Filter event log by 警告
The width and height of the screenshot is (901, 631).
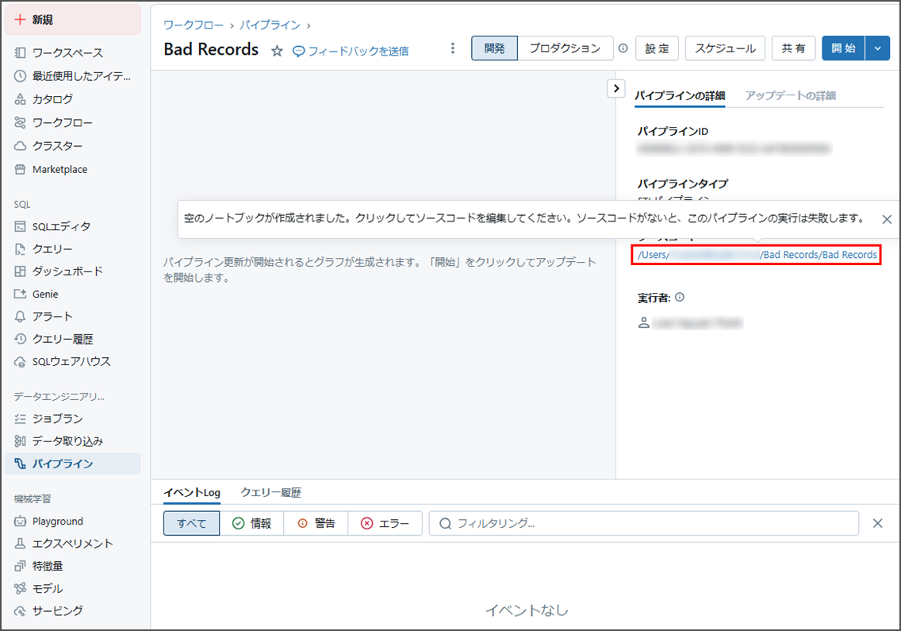tap(316, 523)
